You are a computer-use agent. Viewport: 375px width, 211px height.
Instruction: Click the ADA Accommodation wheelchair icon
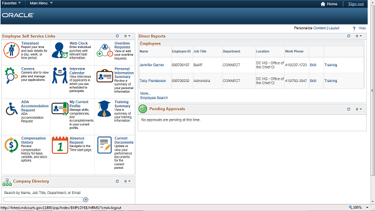click(12, 109)
